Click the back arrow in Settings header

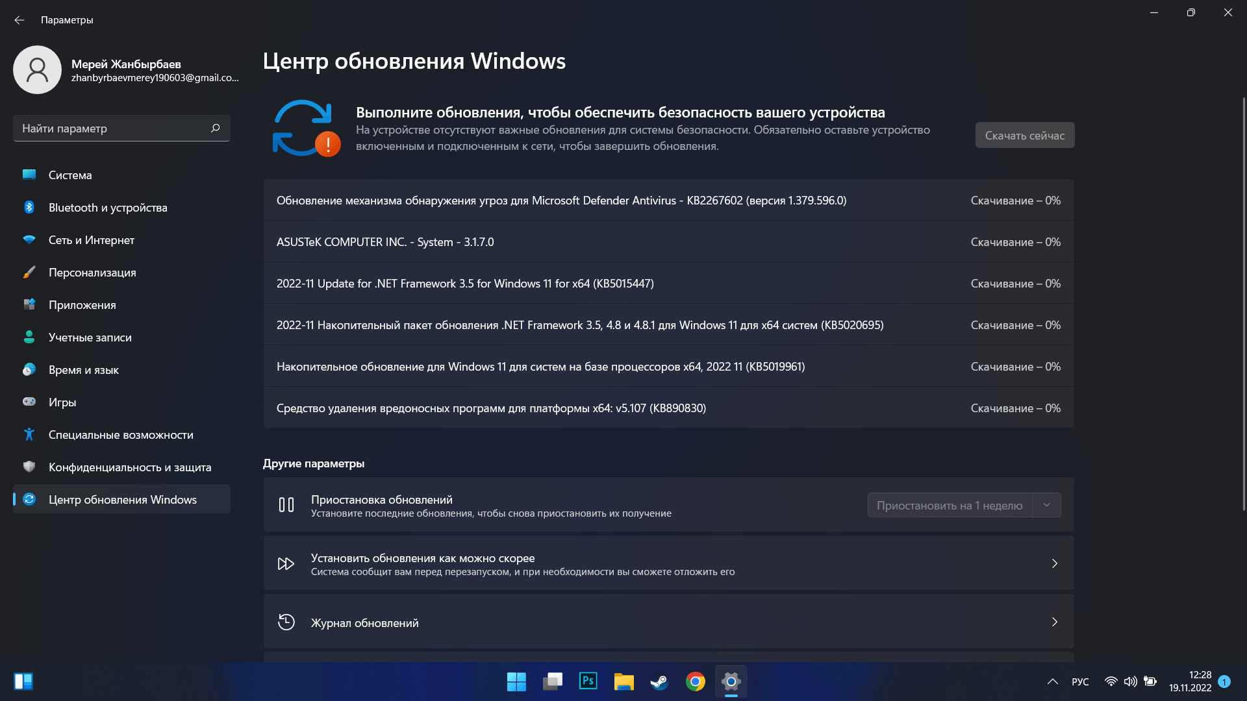[19, 20]
